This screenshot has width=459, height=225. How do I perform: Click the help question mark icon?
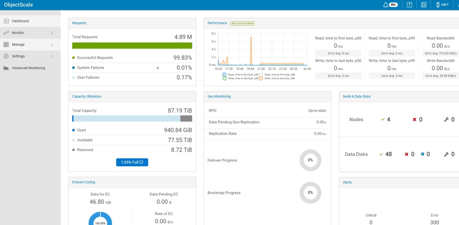point(409,5)
